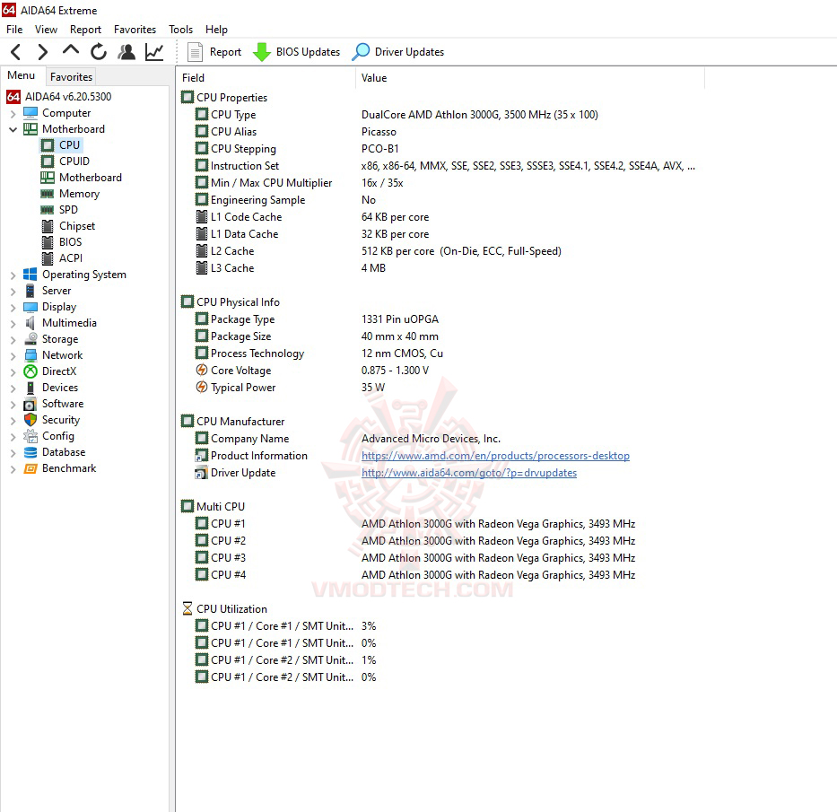
Task: Select the Memory item icon
Action: (x=48, y=194)
